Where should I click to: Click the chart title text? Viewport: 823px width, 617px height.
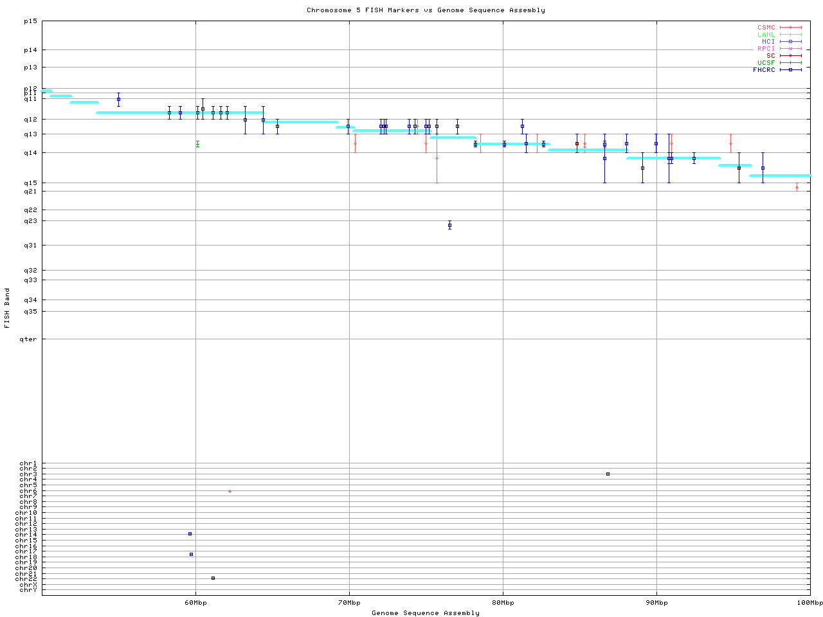[426, 10]
